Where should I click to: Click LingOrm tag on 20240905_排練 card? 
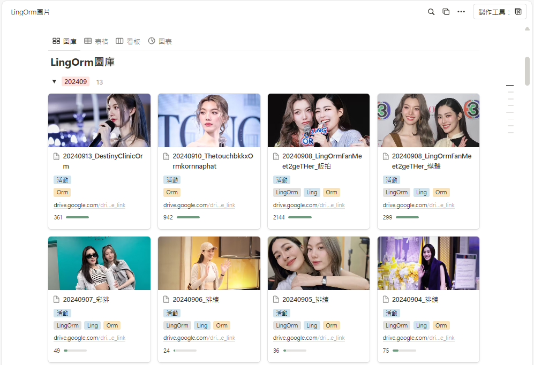[287, 325]
